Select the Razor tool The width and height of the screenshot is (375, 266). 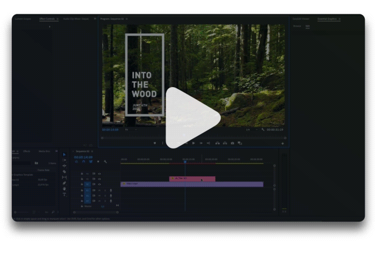click(x=64, y=171)
